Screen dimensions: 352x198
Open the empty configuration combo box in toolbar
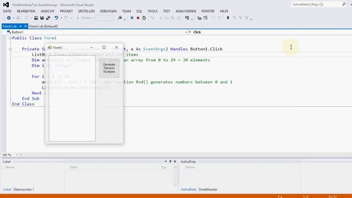tap(105, 18)
